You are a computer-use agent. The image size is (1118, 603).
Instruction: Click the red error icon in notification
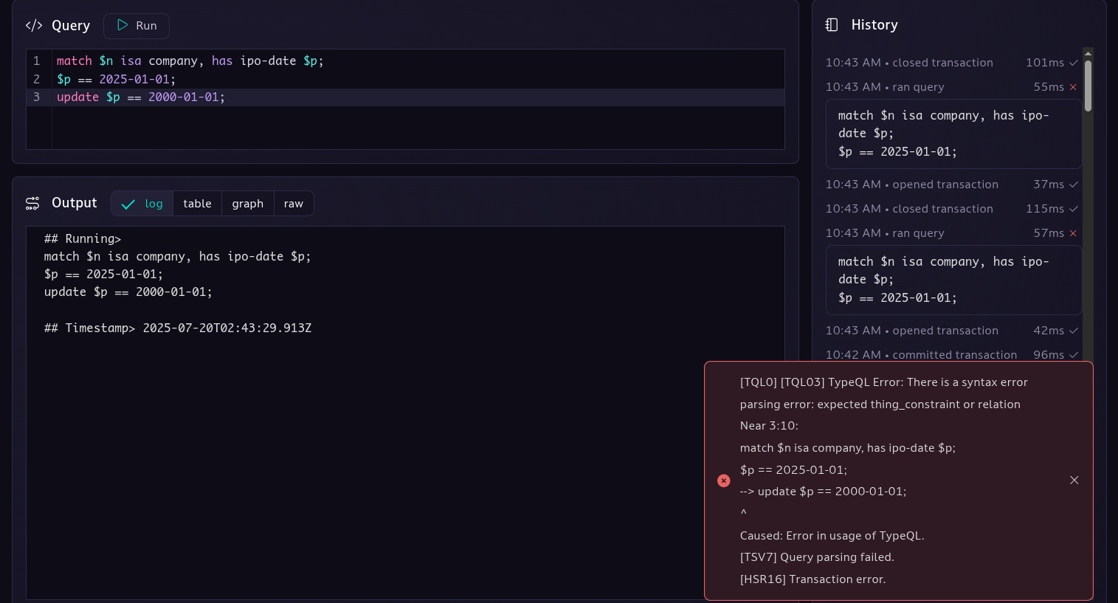[724, 480]
